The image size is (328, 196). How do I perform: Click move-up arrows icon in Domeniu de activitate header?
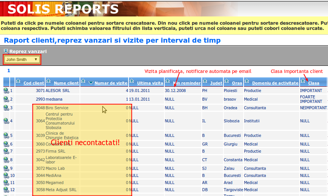coord(247,81)
